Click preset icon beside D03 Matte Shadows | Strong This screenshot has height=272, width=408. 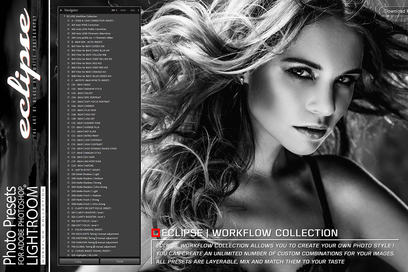68,183
